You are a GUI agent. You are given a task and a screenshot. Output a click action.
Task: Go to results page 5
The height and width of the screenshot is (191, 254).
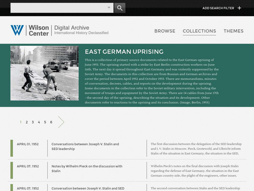45,122
